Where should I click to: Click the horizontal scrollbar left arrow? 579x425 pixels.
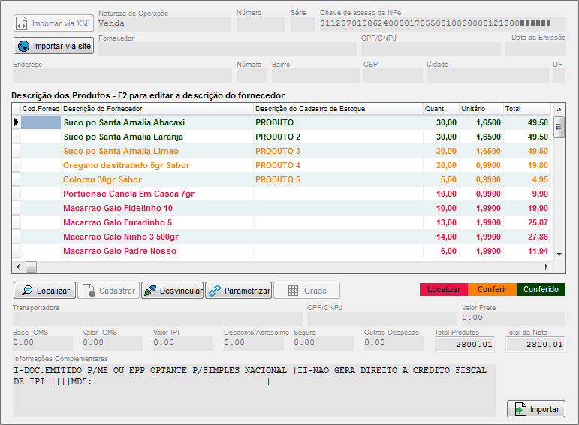click(x=17, y=267)
